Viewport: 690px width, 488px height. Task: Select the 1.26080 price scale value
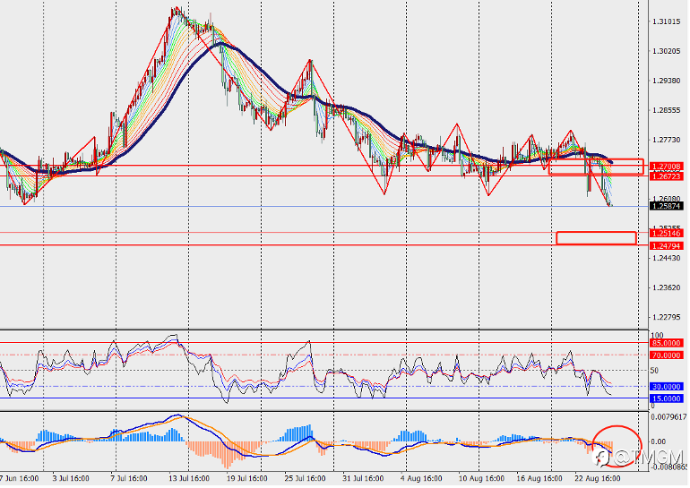pyautogui.click(x=666, y=199)
